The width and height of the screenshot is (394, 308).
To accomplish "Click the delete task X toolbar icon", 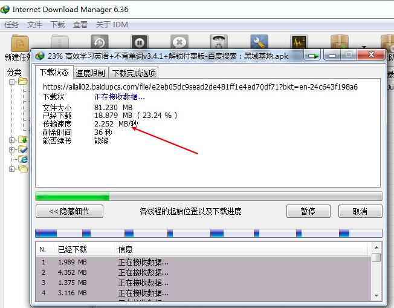I will [x=179, y=42].
